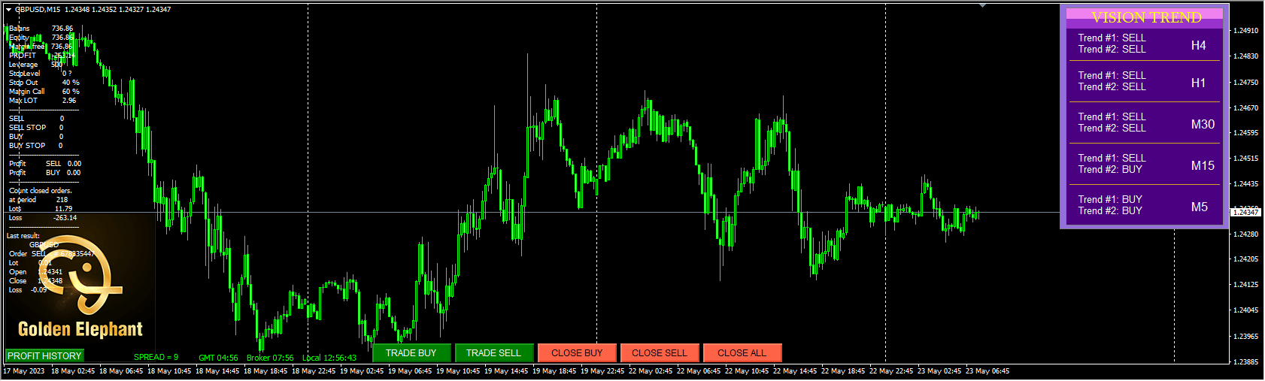Click '22 May 02:45' on the time axis

click(652, 371)
